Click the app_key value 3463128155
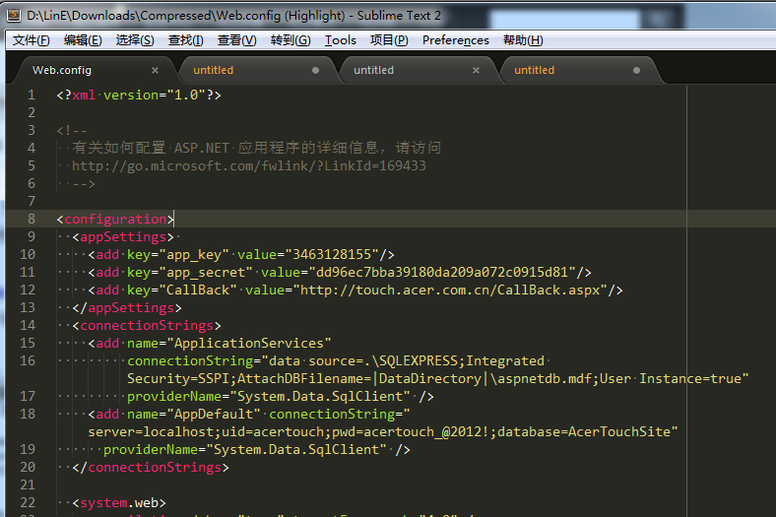Viewport: 776px width, 517px height. pyautogui.click(x=332, y=255)
